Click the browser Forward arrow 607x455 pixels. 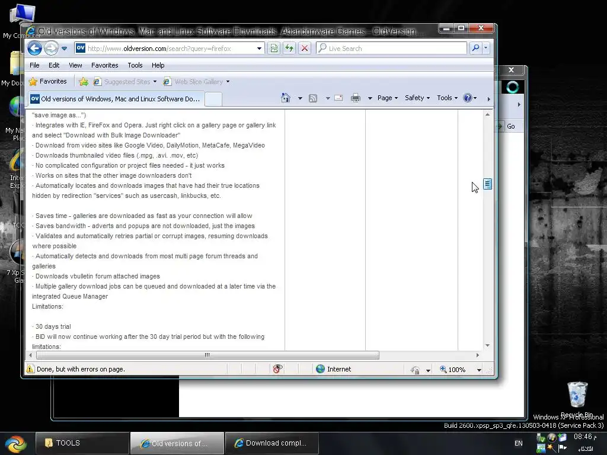tap(51, 49)
